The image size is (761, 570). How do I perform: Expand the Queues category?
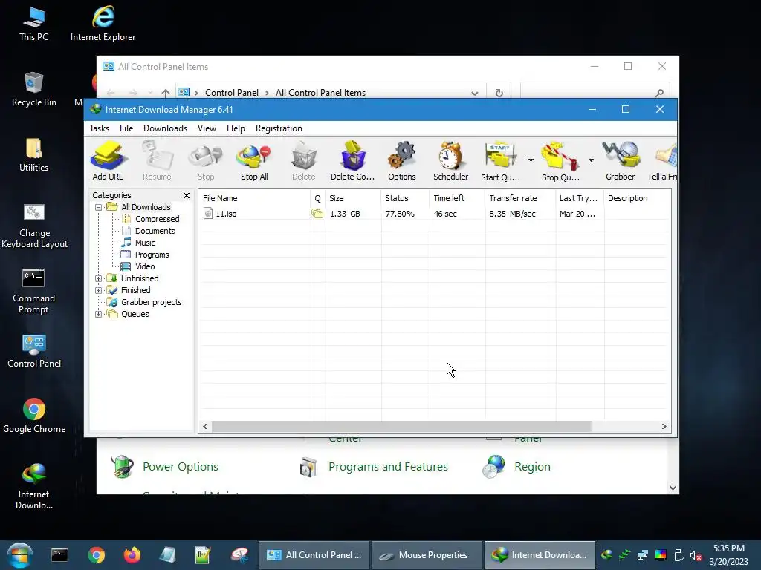coord(99,314)
